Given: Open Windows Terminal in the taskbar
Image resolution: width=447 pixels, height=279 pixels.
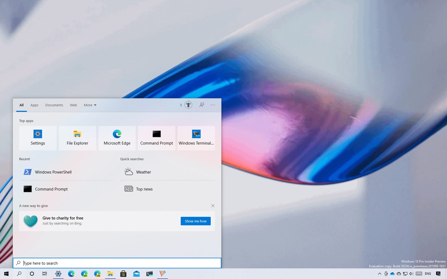Looking at the screenshot, I should click(x=150, y=274).
